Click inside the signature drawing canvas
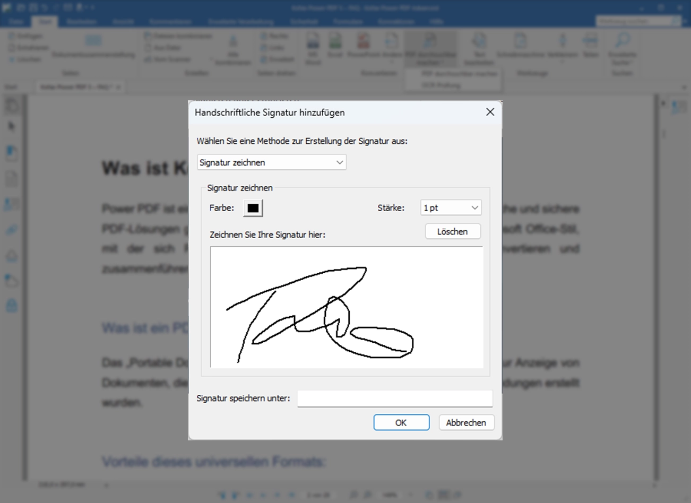 [347, 307]
